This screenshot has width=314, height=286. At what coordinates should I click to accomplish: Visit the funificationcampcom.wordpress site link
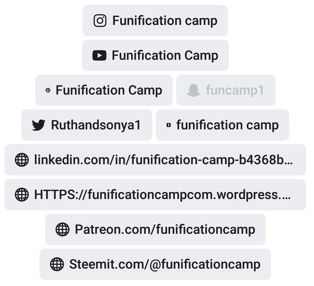point(163,195)
